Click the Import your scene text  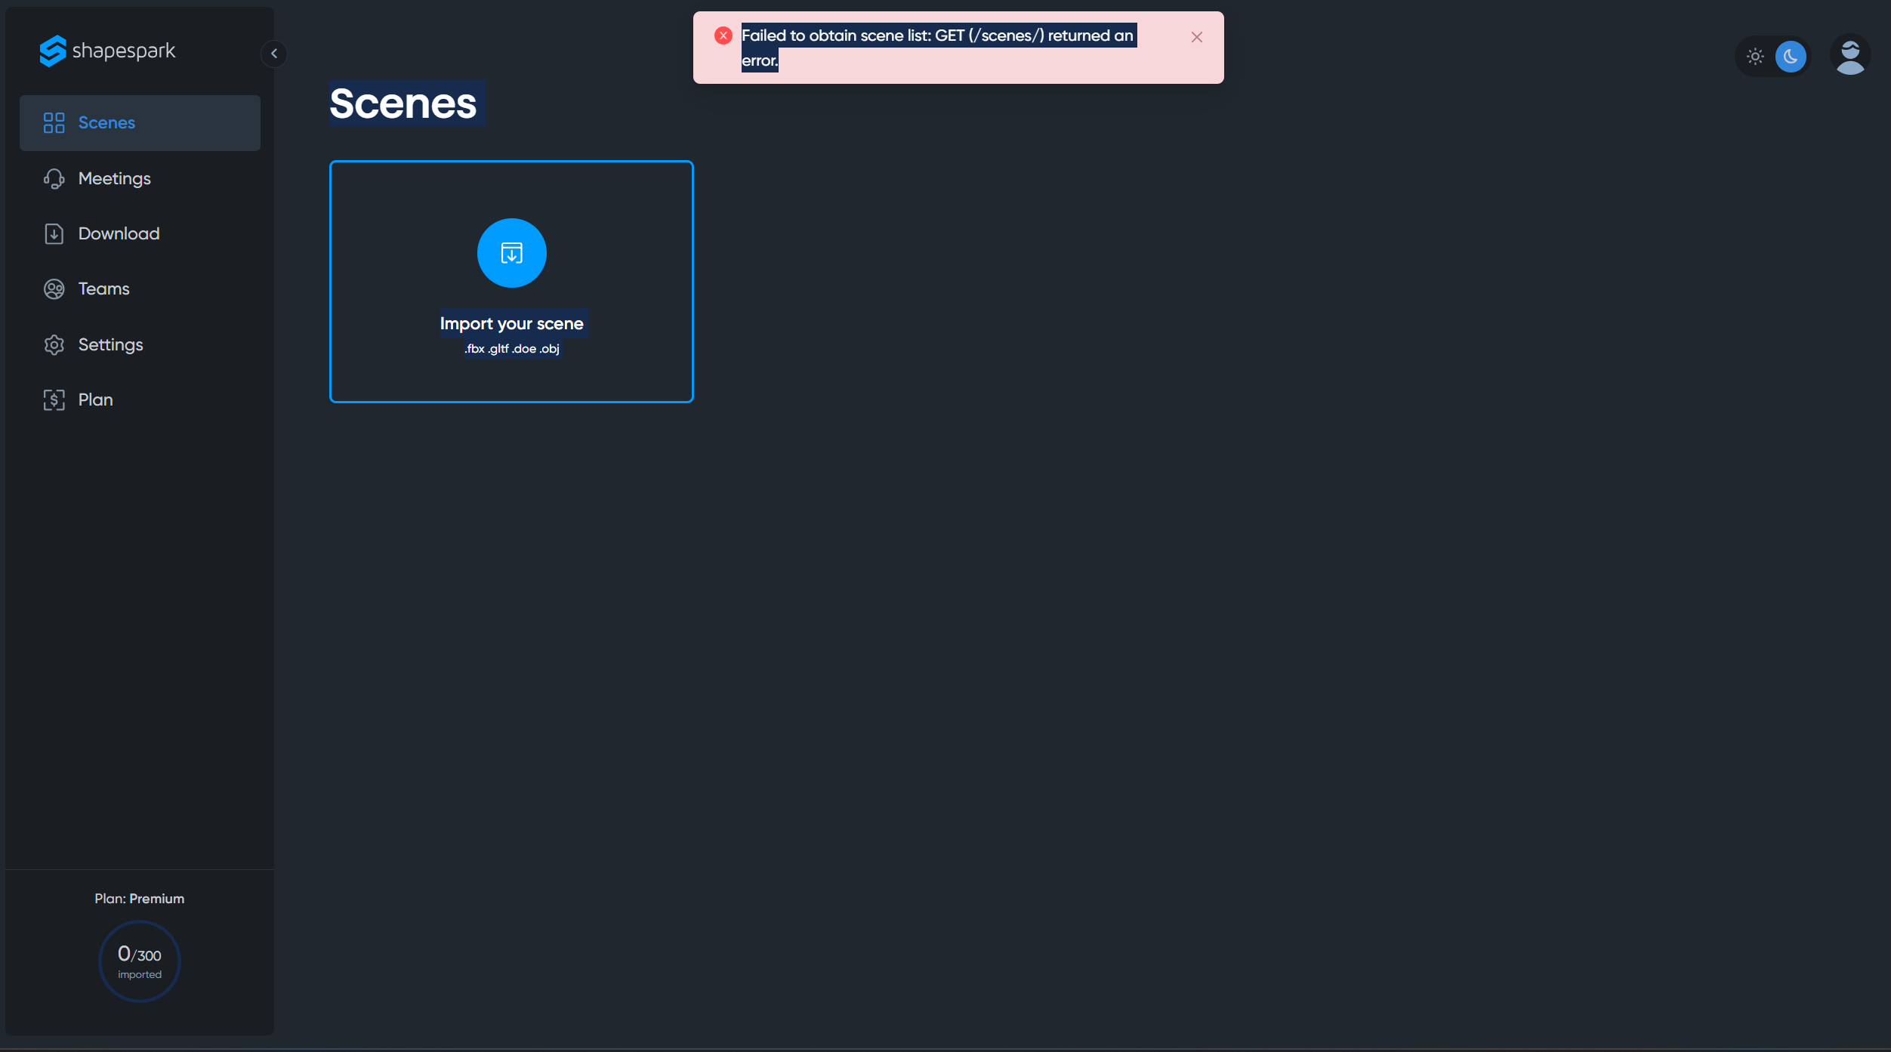[511, 324]
